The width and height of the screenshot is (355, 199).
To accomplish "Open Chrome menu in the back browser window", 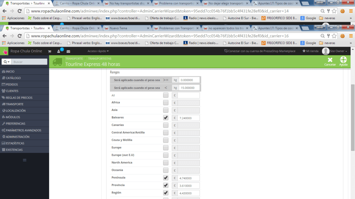I will (x=351, y=11).
